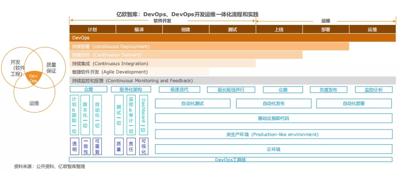Image resolution: width=398 pixels, height=171 pixels.
Task: Click the vertical 监控&审计一切 box
Action: coord(131,115)
